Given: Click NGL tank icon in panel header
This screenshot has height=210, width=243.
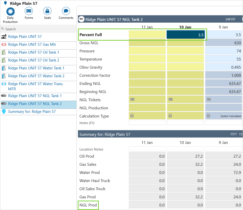Looking at the screenshot, I should click(82, 19).
